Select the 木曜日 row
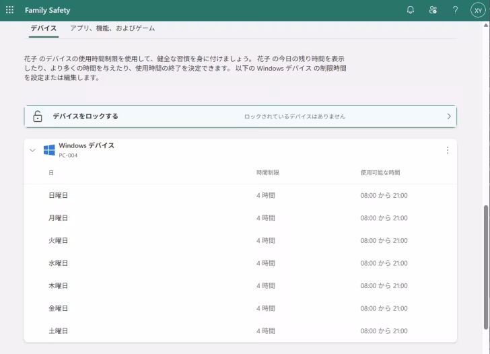The image size is (490, 354). click(x=240, y=285)
